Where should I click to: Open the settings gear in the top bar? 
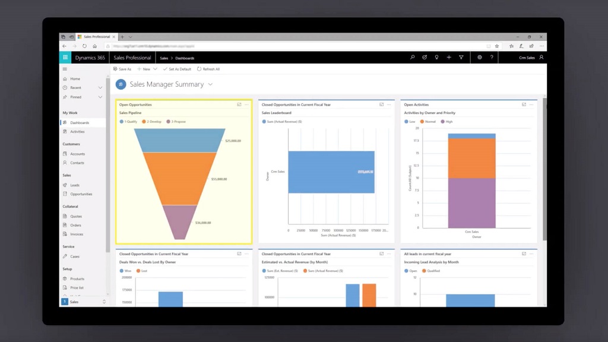pos(480,57)
